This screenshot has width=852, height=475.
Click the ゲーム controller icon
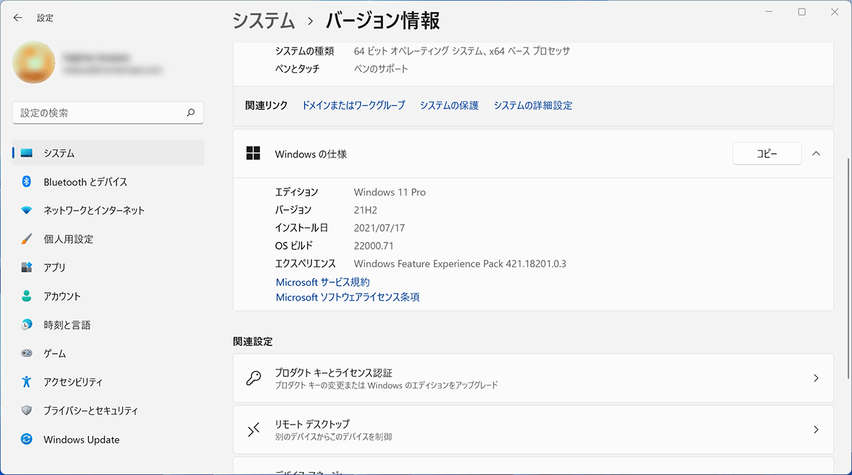27,353
